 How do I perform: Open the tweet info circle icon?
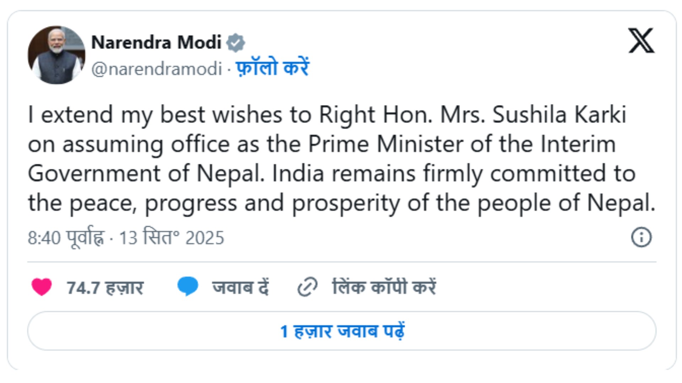(x=641, y=237)
